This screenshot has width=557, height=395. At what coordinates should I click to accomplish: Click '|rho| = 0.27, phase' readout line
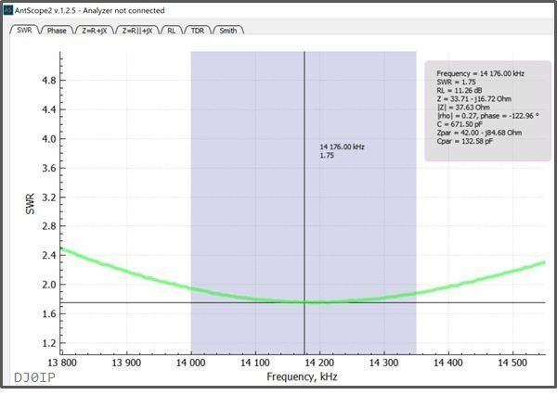pos(487,116)
